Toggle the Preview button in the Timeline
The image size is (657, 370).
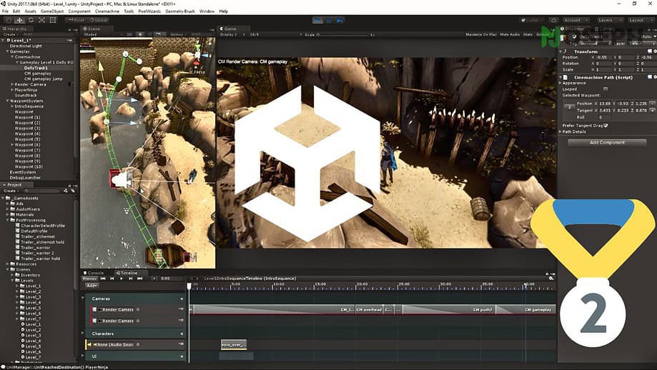coord(89,279)
